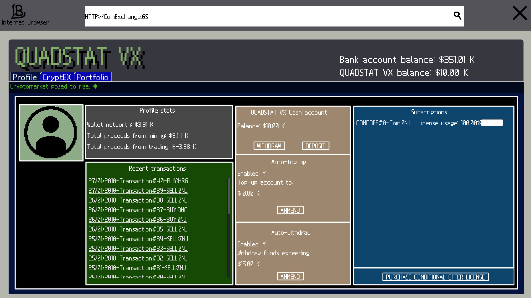Click AMMEND under Auto-top up
The height and width of the screenshot is (298, 531).
click(290, 210)
